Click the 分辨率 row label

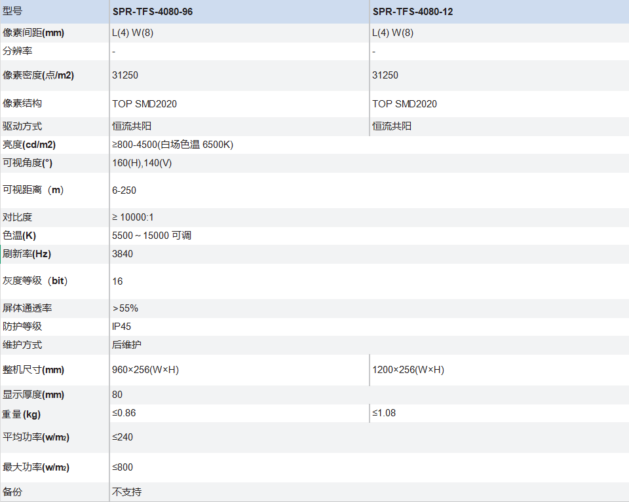pyautogui.click(x=17, y=51)
